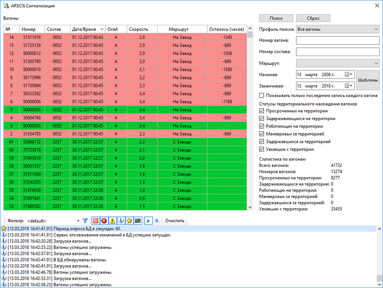Select wagon number 53966172 cell
Screen dimensions: 383x288
point(32,142)
